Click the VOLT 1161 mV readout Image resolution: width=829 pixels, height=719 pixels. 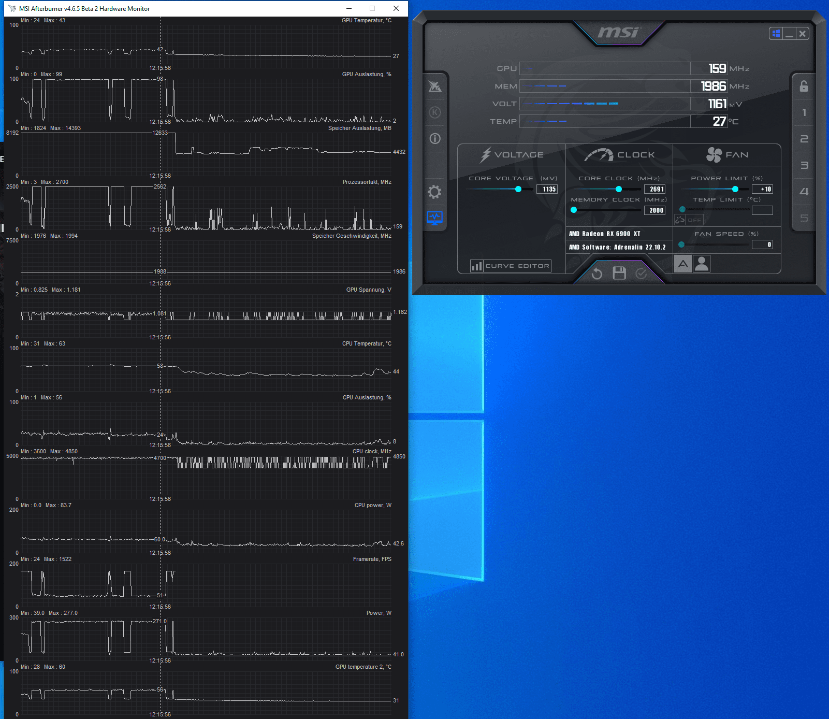coord(717,104)
